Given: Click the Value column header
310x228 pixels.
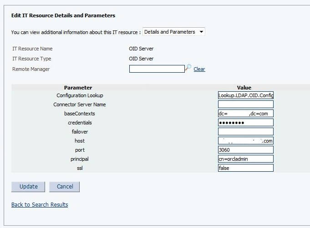Looking at the screenshot, I should click(244, 88).
